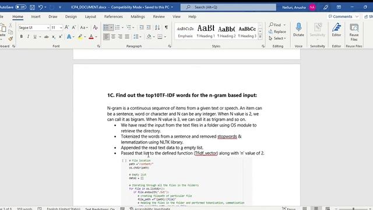Toggle Superscript formatting
The height and width of the screenshot is (210, 373).
[61, 37]
